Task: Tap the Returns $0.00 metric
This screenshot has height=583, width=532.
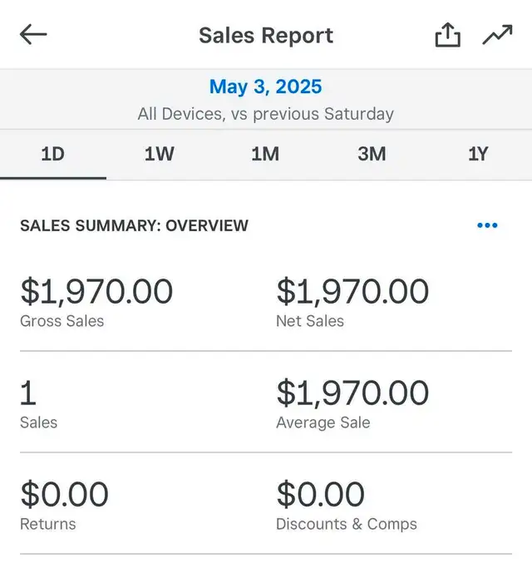Action: tap(64, 495)
